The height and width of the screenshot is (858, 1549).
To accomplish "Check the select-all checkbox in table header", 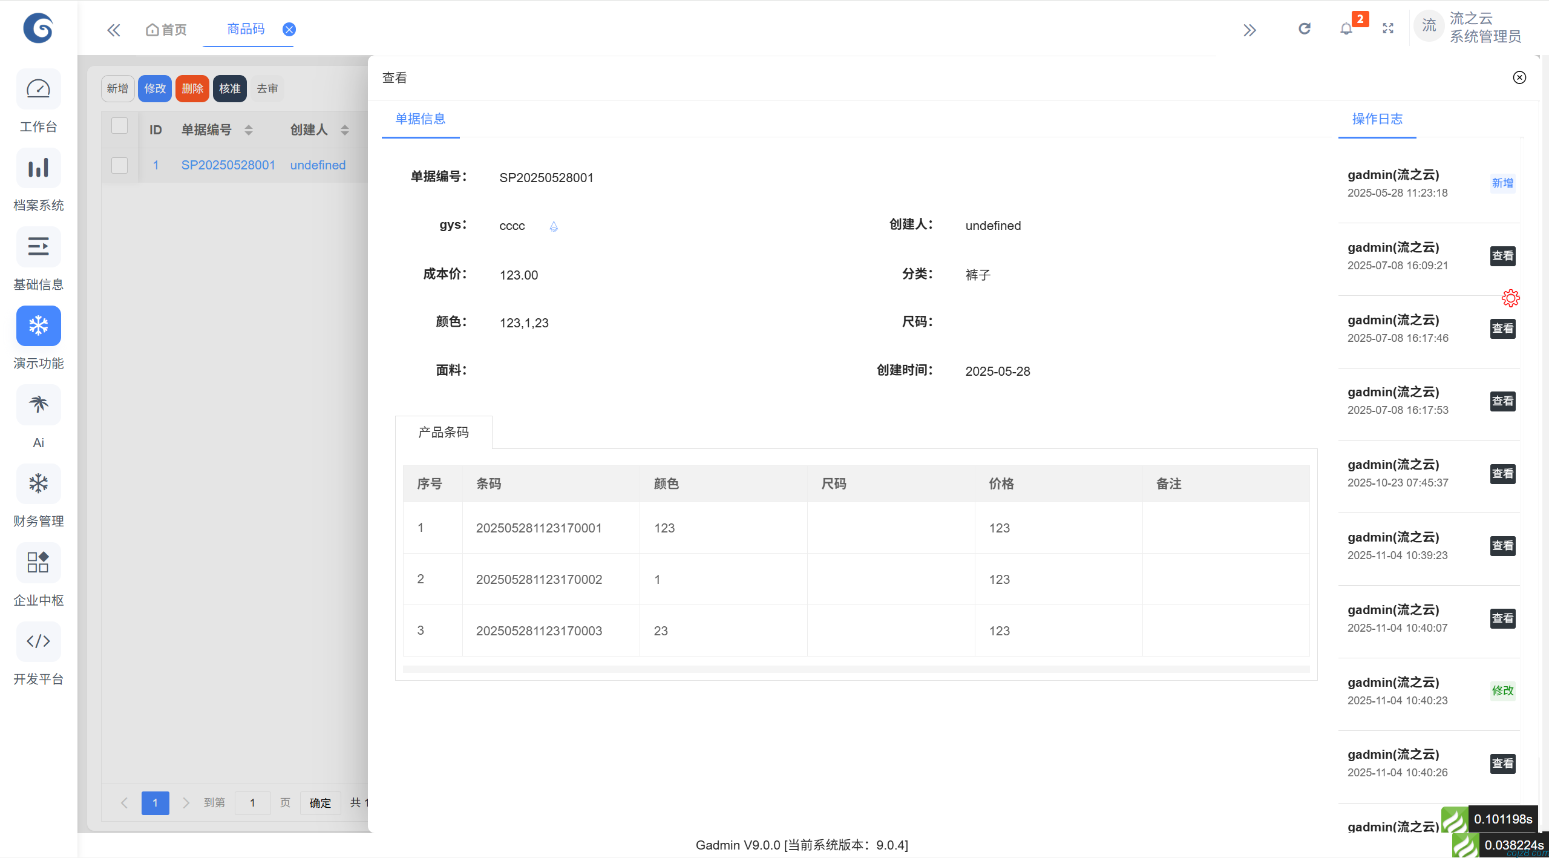I will (119, 126).
